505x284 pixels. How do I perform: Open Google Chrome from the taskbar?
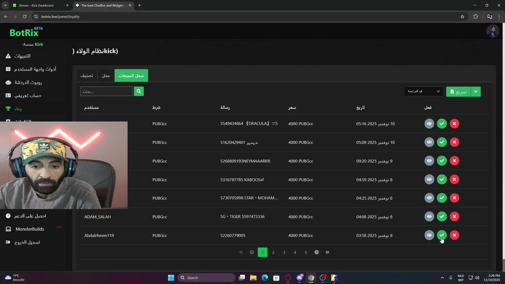coord(311,278)
